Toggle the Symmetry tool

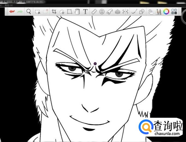point(125,12)
